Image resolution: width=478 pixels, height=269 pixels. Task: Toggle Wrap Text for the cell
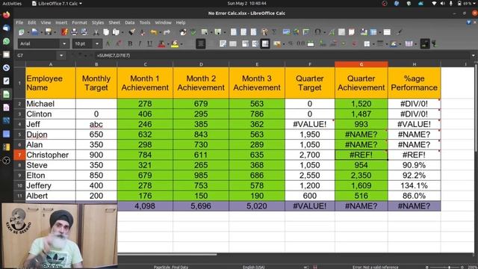tap(223, 44)
